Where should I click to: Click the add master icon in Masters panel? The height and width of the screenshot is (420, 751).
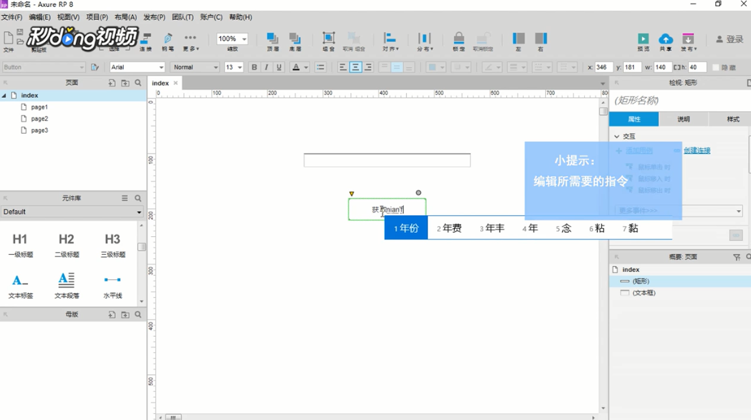(111, 314)
